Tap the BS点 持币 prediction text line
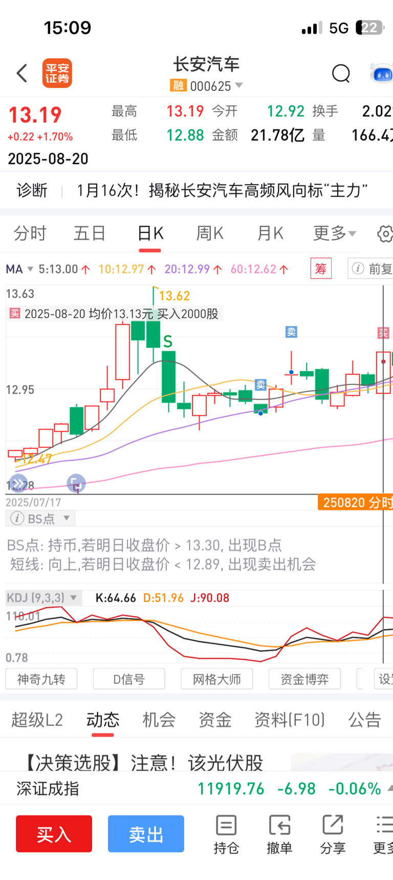Viewport: 393px width, 880px height. (x=144, y=545)
